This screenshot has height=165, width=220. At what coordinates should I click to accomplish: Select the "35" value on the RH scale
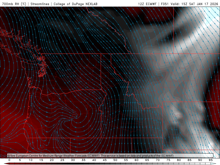pyautogui.click(x=84, y=160)
